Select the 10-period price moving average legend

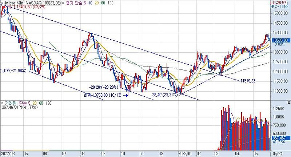tap(90, 3)
